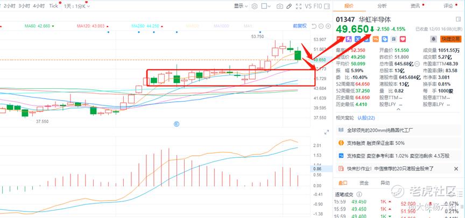
Task: Open F10 company info
Action: tap(318, 6)
